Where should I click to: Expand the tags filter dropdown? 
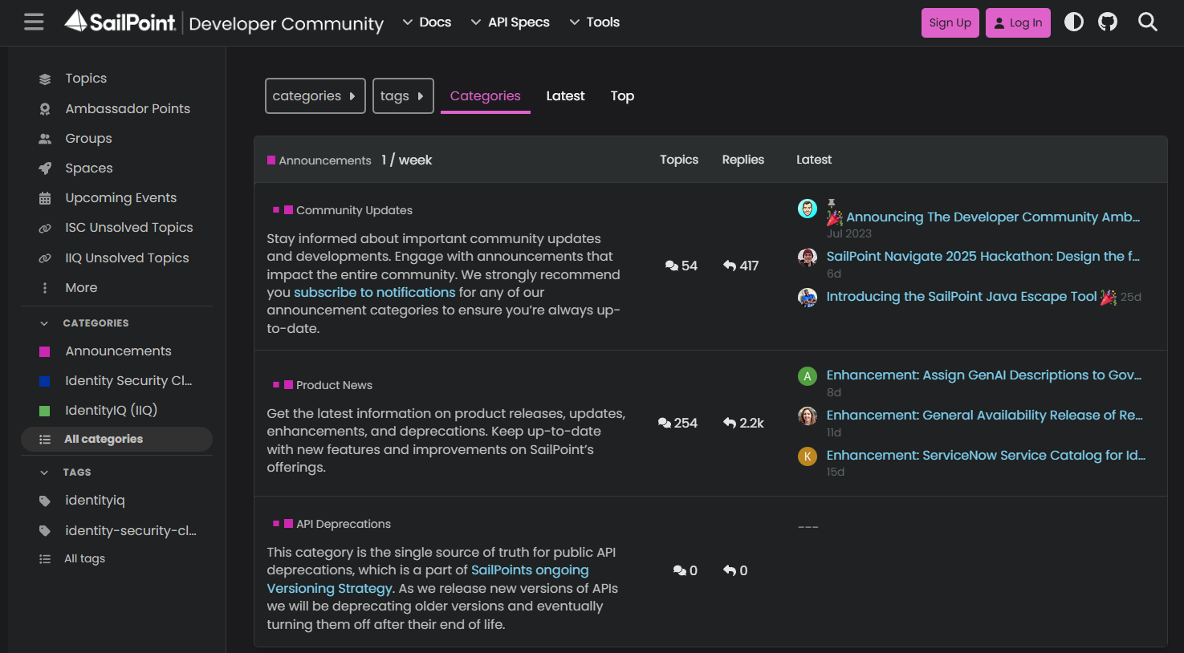(403, 95)
